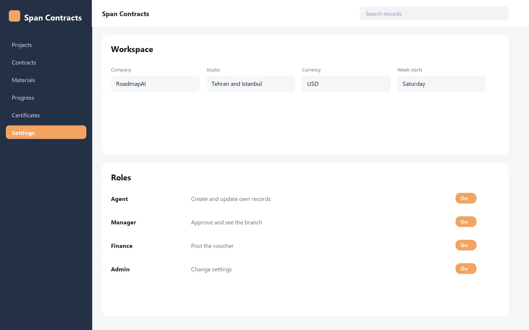The height and width of the screenshot is (330, 529).
Task: Click the orange Span Contracts logo icon
Action: [14, 16]
